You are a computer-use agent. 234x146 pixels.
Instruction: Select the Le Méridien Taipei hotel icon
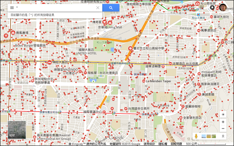pos(143,81)
